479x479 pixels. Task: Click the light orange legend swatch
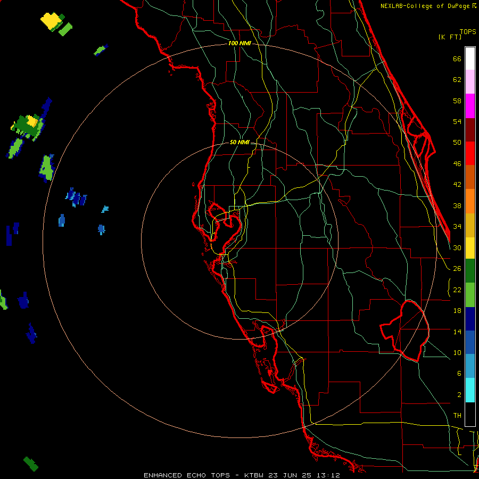470,201
